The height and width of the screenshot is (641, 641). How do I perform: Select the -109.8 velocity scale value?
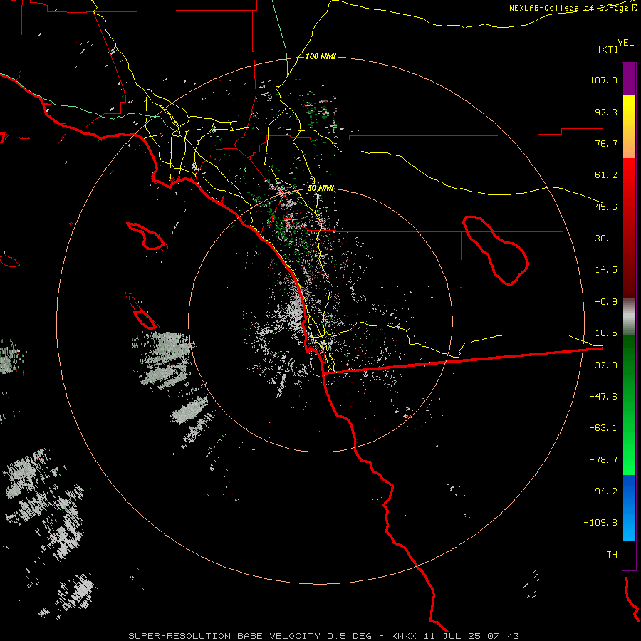(601, 523)
